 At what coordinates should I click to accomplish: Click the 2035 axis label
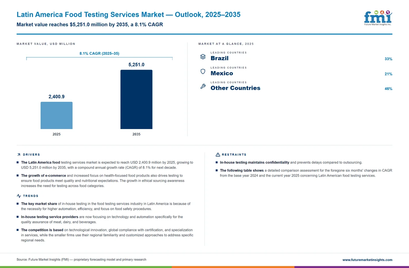[136, 134]
